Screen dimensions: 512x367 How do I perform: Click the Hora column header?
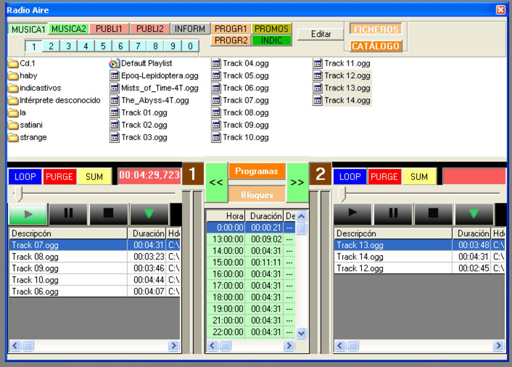tap(226, 216)
